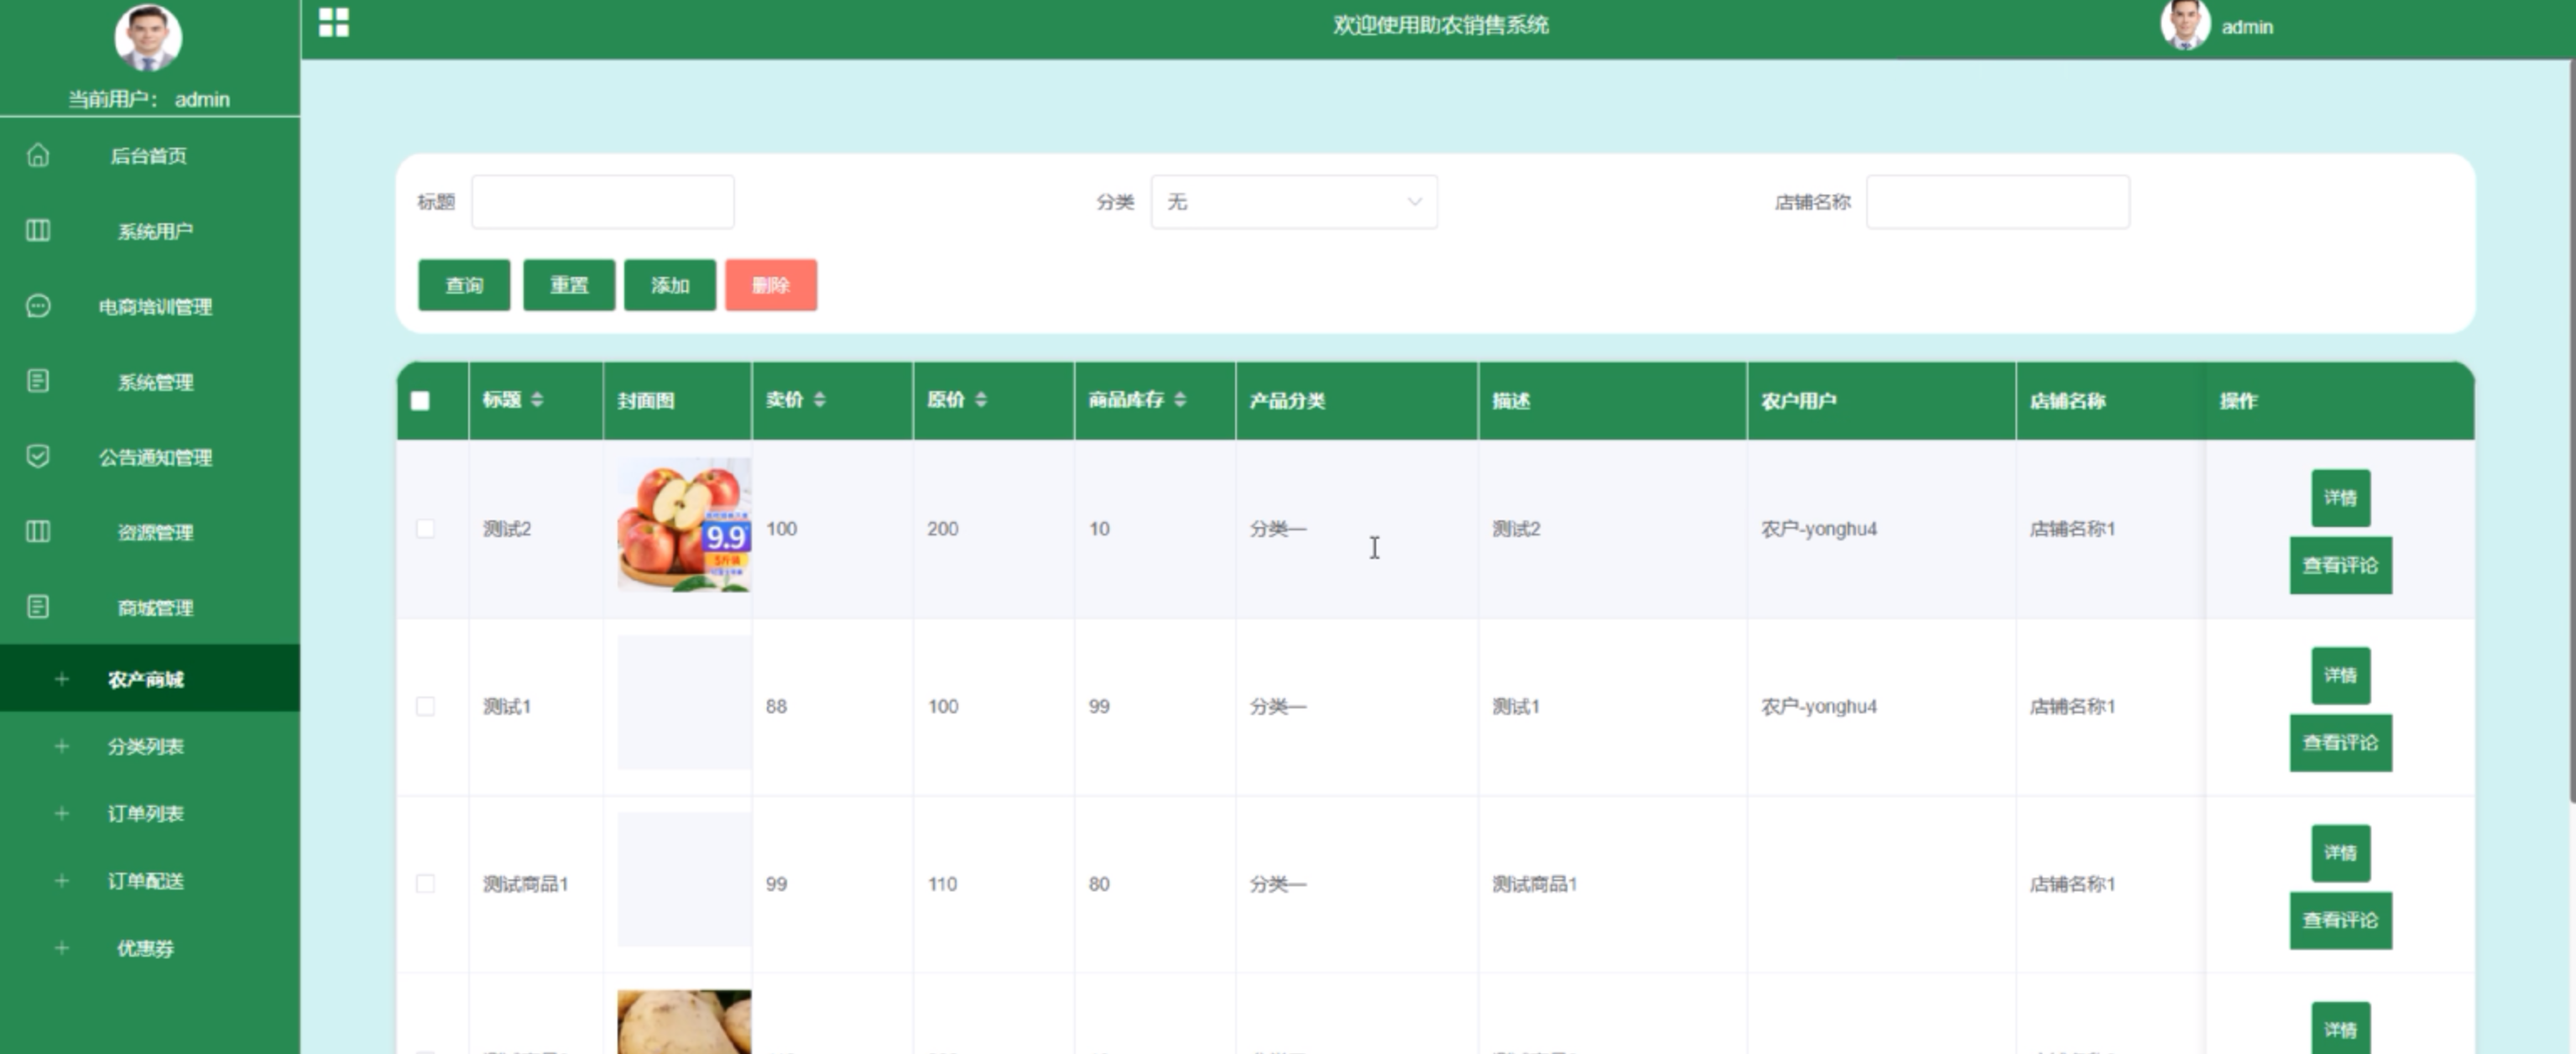The height and width of the screenshot is (1054, 2576).
Task: Click the admin avatar in top header
Action: 2184,25
